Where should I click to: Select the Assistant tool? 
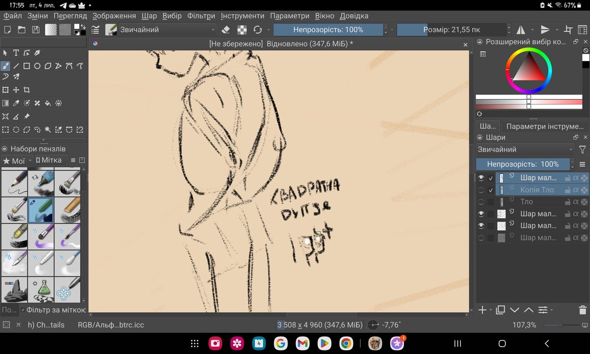pos(5,117)
